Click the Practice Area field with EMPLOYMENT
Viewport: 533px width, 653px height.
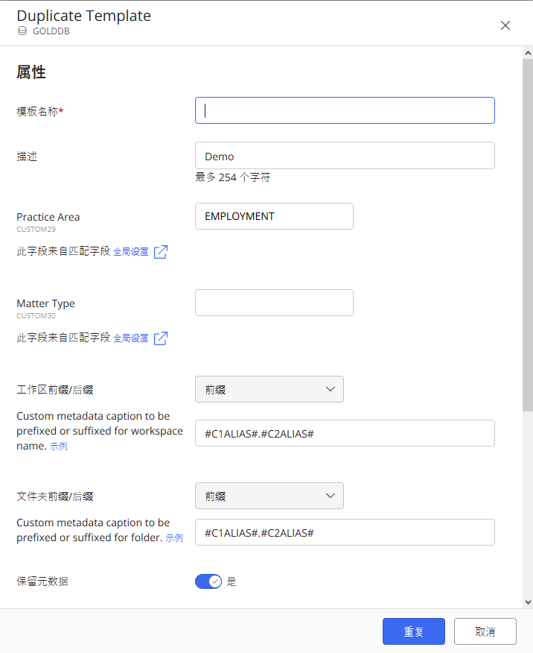coord(274,216)
